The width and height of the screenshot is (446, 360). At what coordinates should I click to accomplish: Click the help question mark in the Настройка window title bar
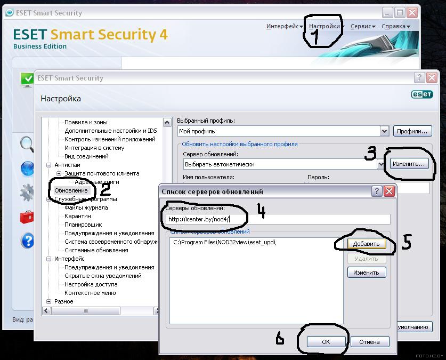click(419, 77)
